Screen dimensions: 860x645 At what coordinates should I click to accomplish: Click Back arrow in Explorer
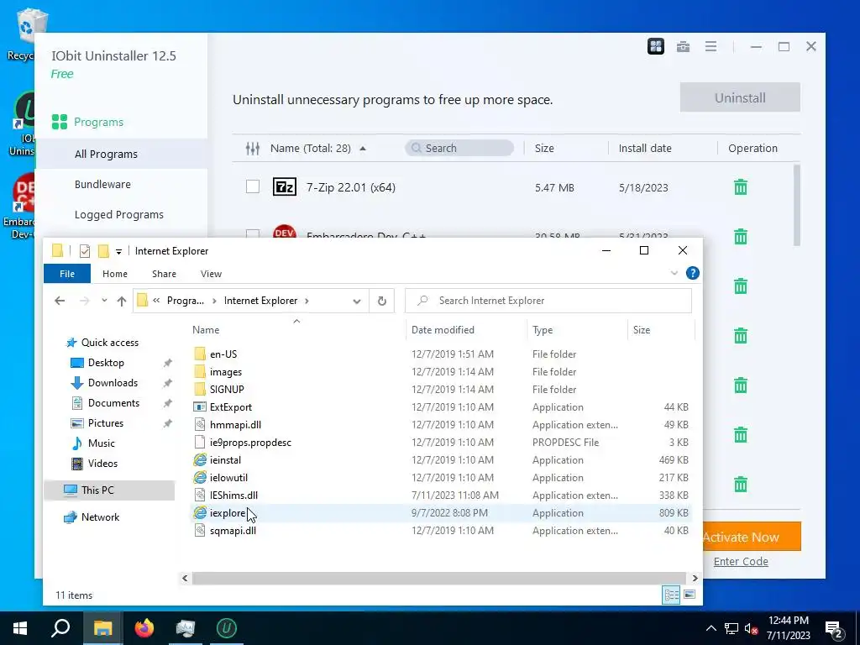pos(60,301)
